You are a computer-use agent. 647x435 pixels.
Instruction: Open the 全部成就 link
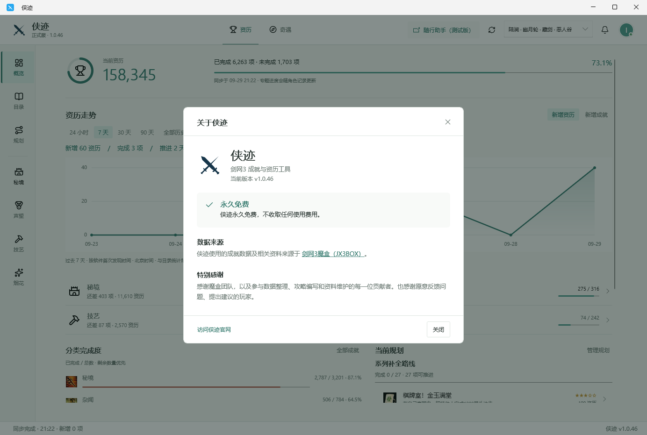[348, 350]
